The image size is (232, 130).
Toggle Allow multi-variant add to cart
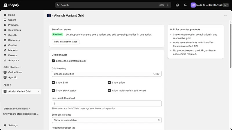tap(109, 90)
